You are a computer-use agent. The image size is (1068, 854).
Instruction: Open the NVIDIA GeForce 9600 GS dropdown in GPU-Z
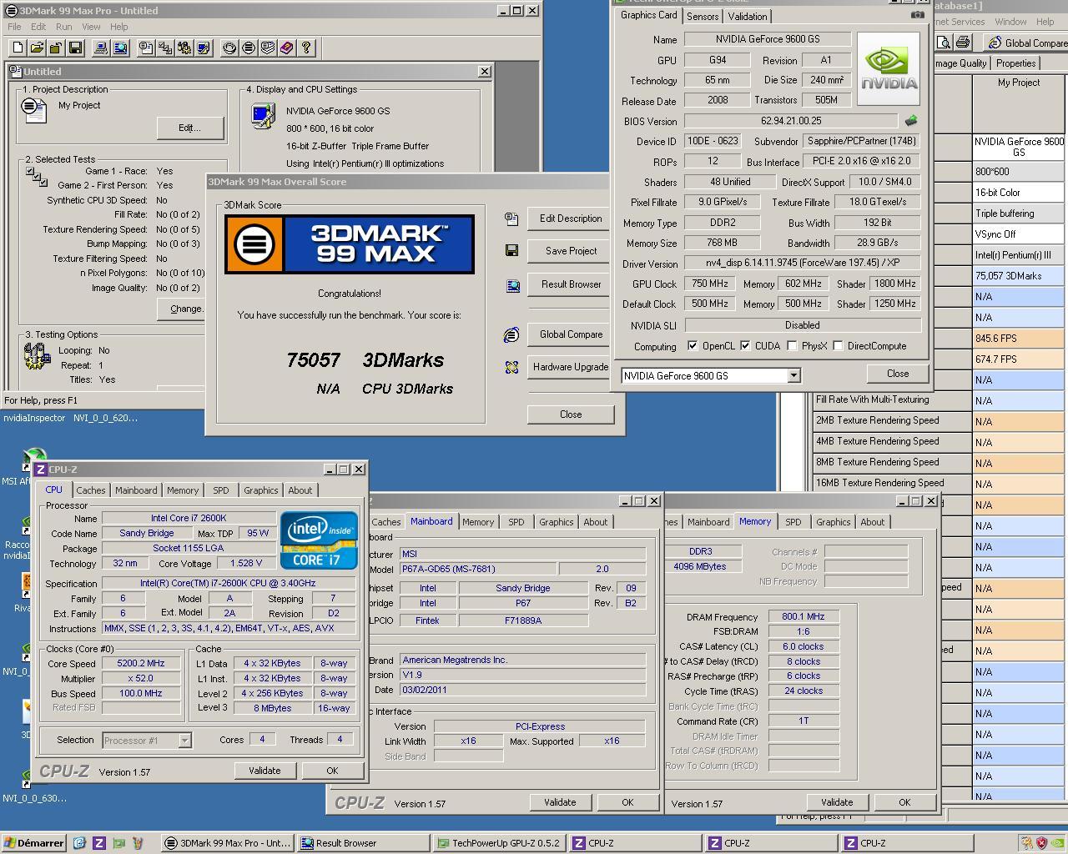tap(793, 376)
